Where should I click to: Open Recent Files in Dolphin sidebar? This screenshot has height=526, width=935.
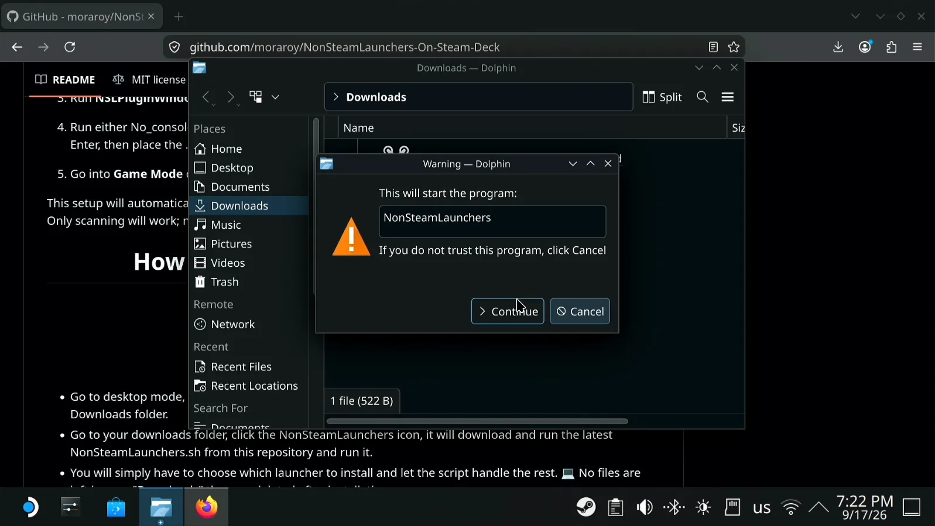pos(249,367)
